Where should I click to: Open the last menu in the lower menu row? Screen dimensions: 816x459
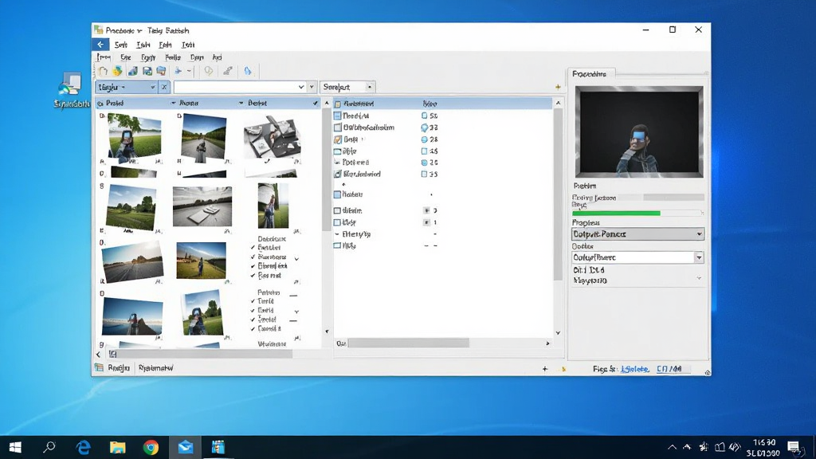(x=217, y=57)
